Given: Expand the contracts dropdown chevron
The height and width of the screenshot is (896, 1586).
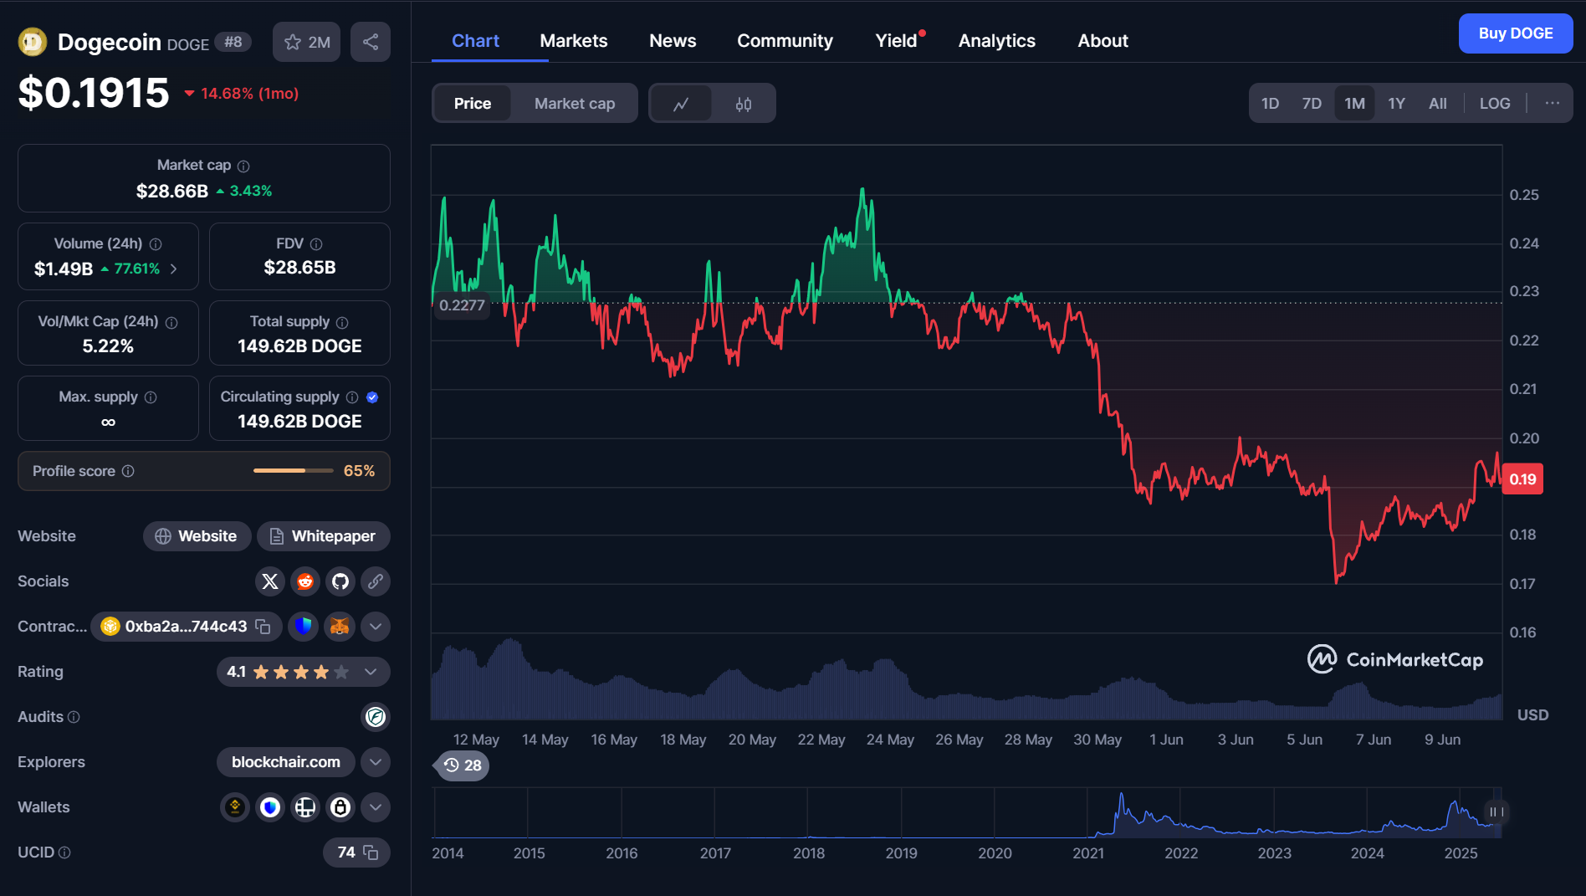Looking at the screenshot, I should 376,627.
